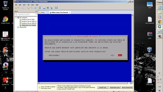
Task: Open the Help menu
Action: (37, 5)
